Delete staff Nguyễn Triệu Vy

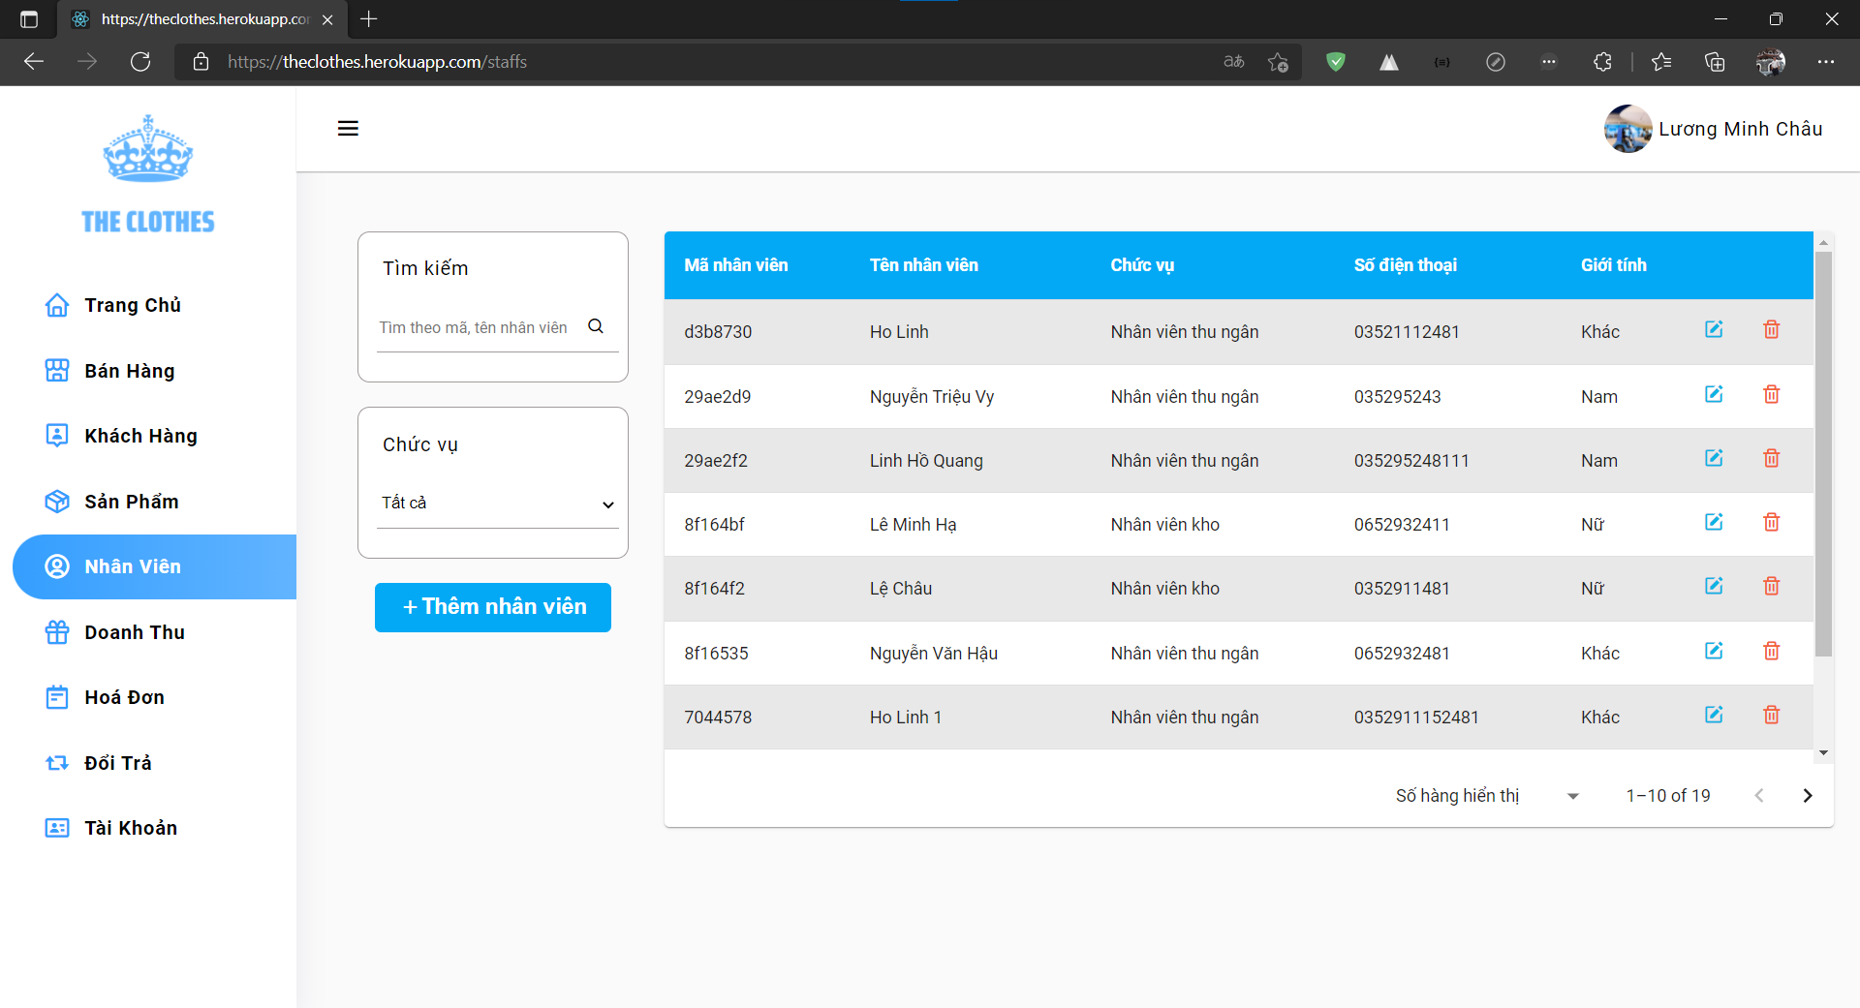tap(1772, 394)
